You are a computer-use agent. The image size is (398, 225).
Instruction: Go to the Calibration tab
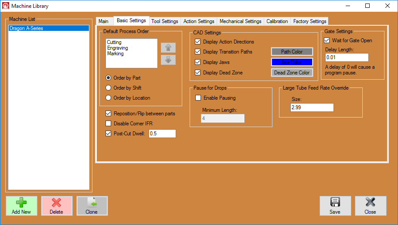click(277, 21)
